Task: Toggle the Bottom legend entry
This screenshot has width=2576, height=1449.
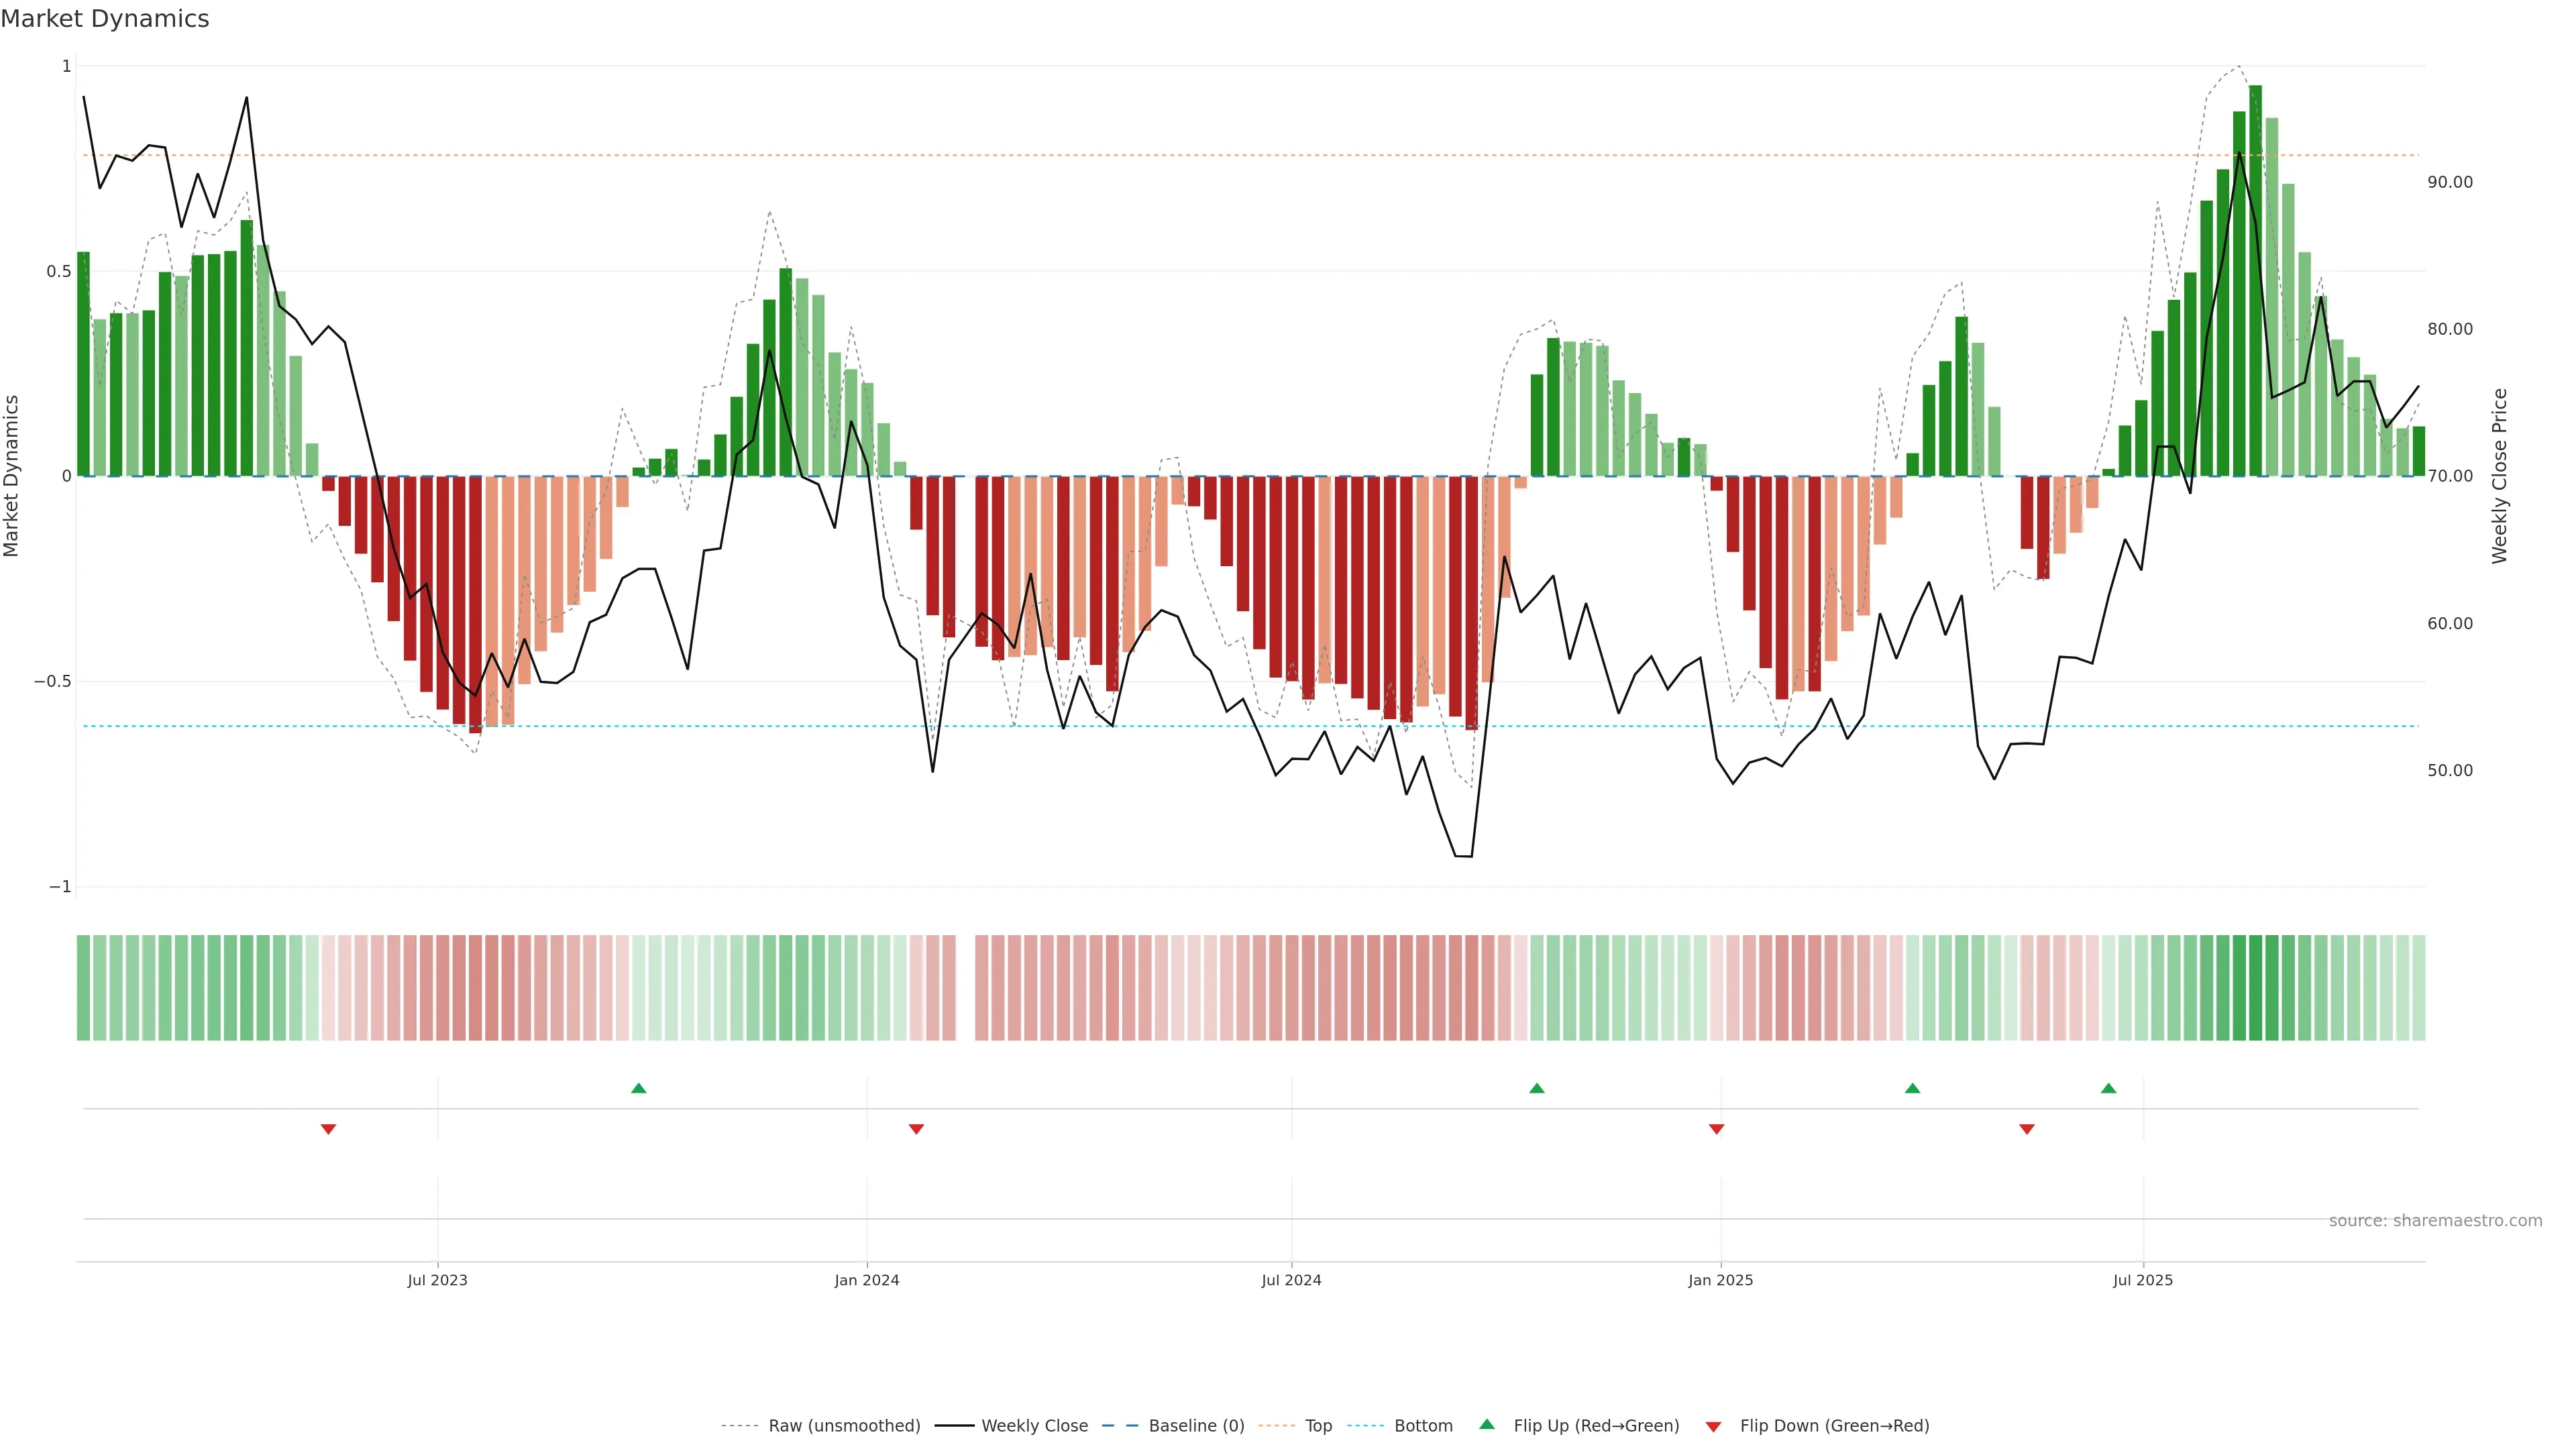Action: [x=1423, y=1426]
